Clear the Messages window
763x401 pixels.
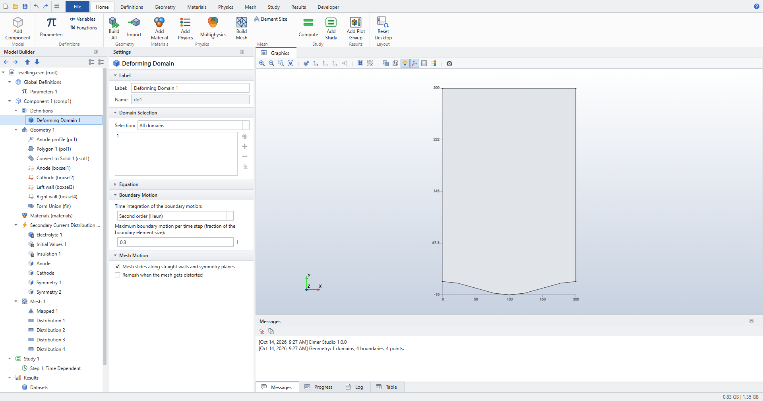coord(262,331)
